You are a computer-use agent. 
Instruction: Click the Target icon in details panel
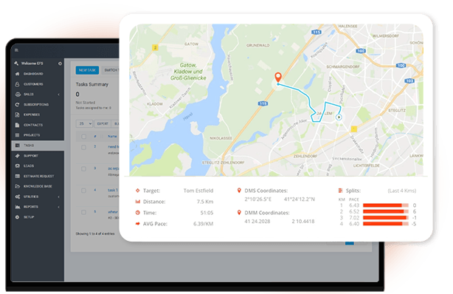click(x=138, y=191)
